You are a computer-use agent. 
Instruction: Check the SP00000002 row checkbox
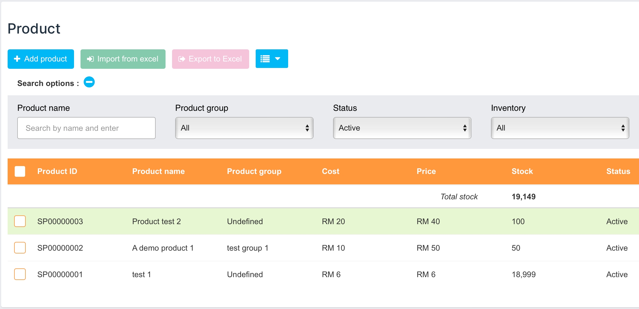[x=20, y=248]
